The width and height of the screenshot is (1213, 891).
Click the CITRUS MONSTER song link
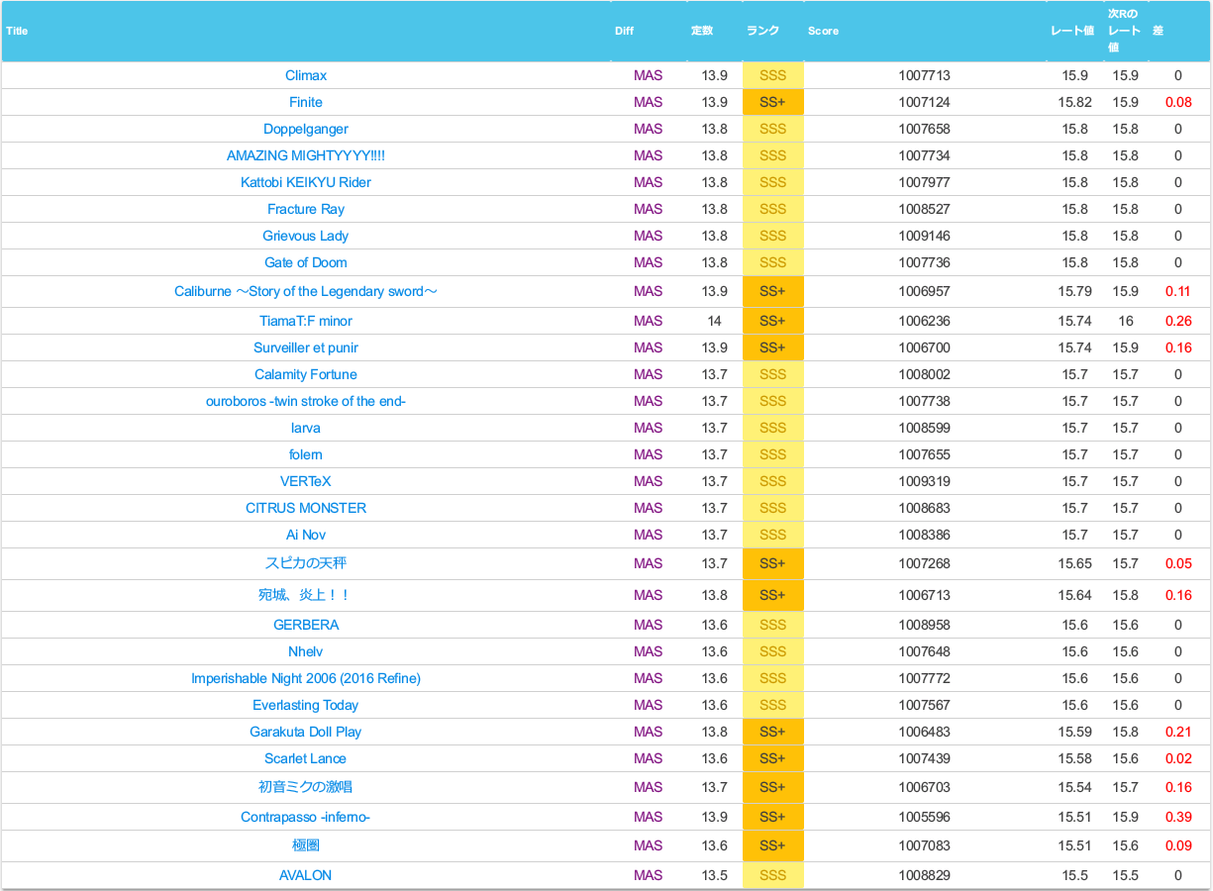pyautogui.click(x=306, y=509)
